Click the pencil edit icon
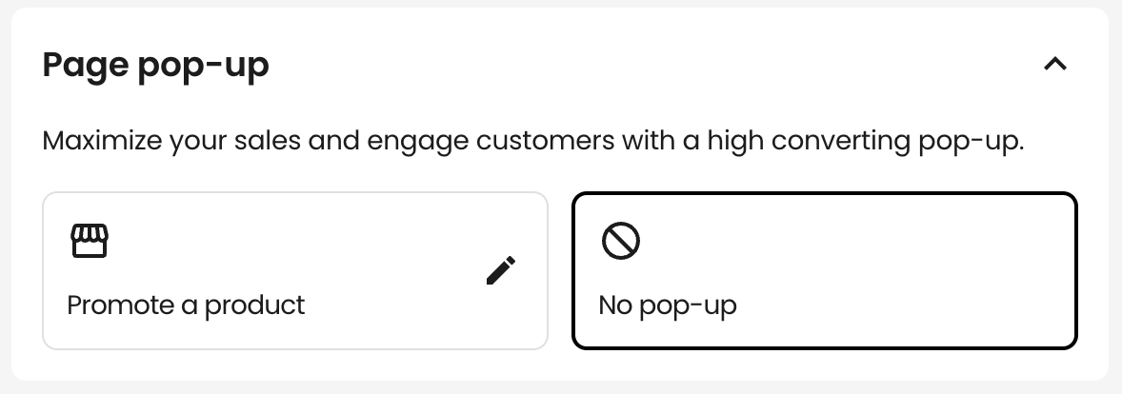This screenshot has width=1122, height=394. click(501, 270)
